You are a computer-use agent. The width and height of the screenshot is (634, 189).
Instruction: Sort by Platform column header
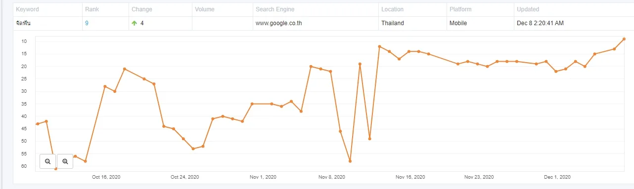460,9
